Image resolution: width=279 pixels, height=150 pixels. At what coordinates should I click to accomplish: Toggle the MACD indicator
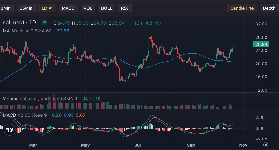pos(68,8)
